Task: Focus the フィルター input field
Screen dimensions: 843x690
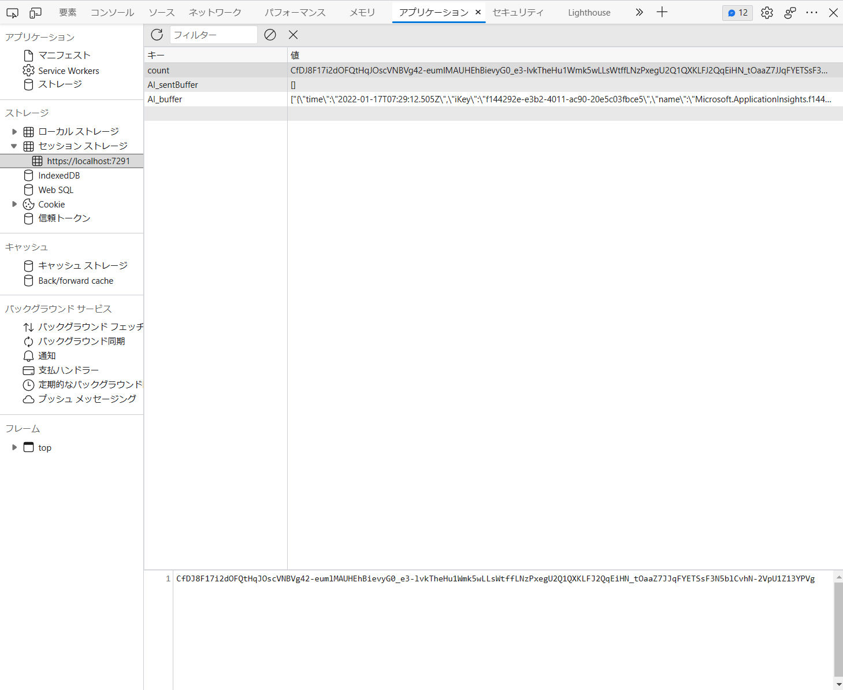Action: coord(213,35)
